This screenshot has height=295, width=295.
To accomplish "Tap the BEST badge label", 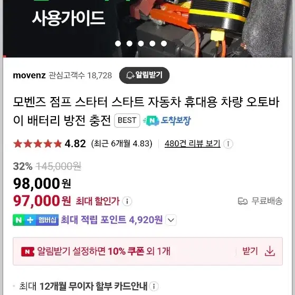I will pos(127,120).
